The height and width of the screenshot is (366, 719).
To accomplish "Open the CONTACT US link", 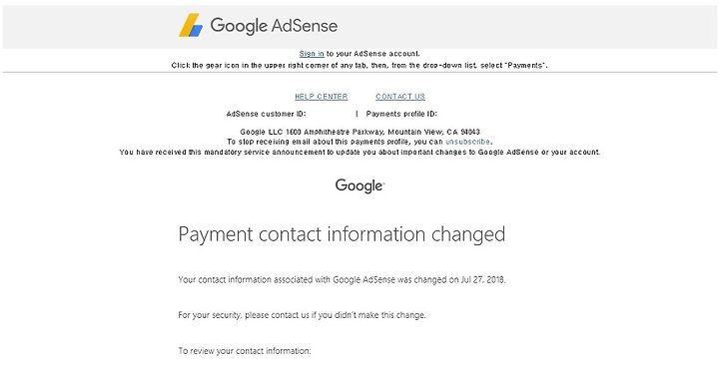I will [x=400, y=97].
